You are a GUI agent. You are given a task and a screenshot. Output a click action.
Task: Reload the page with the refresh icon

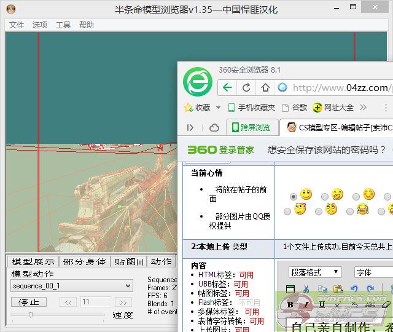click(246, 87)
